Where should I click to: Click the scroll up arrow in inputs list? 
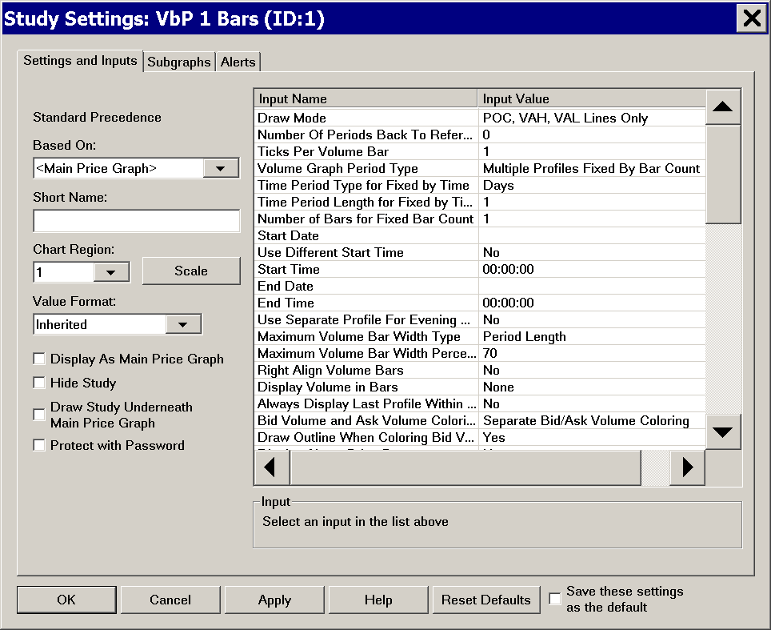coord(723,106)
